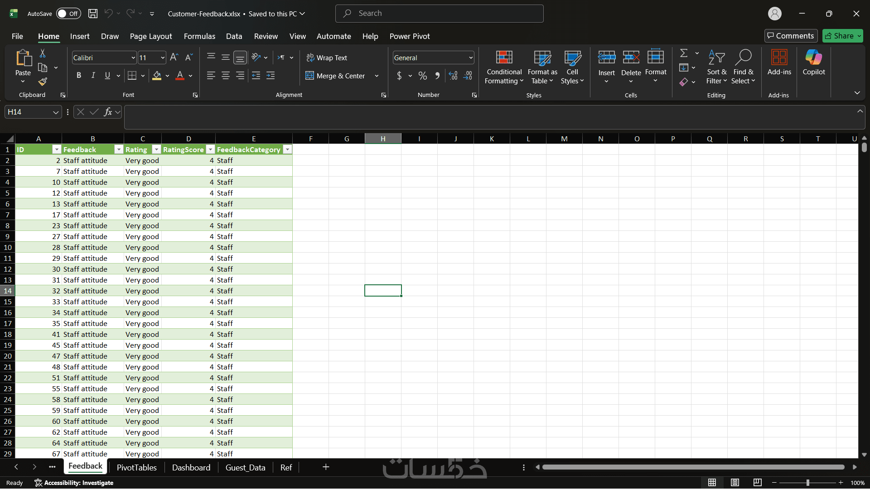This screenshot has width=870, height=489.
Task: Click the Percent Style icon
Action: tap(422, 76)
